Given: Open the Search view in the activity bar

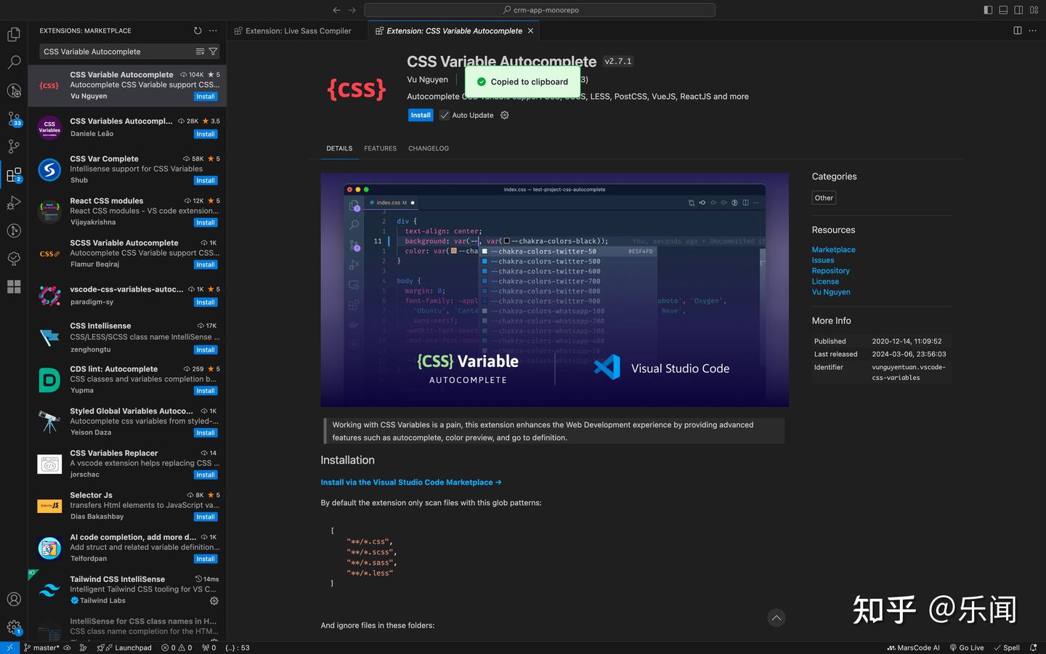Looking at the screenshot, I should 14,62.
